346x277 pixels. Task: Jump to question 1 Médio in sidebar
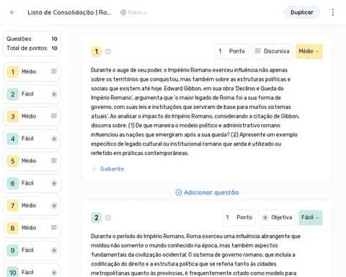pos(32,71)
